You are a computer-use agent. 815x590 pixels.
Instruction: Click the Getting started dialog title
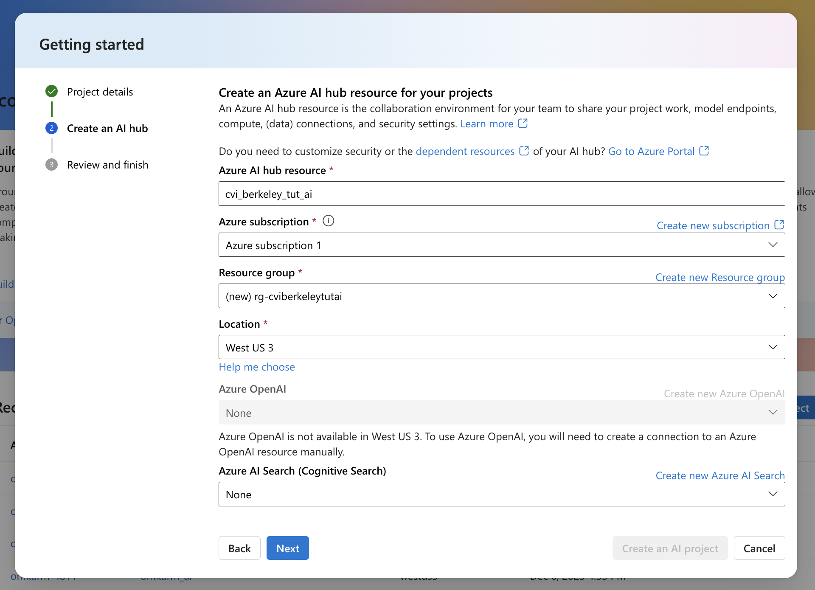click(x=92, y=44)
